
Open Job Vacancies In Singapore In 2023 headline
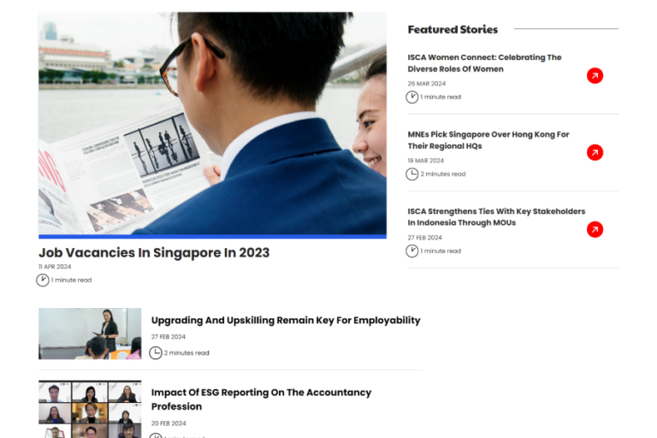pos(154,252)
